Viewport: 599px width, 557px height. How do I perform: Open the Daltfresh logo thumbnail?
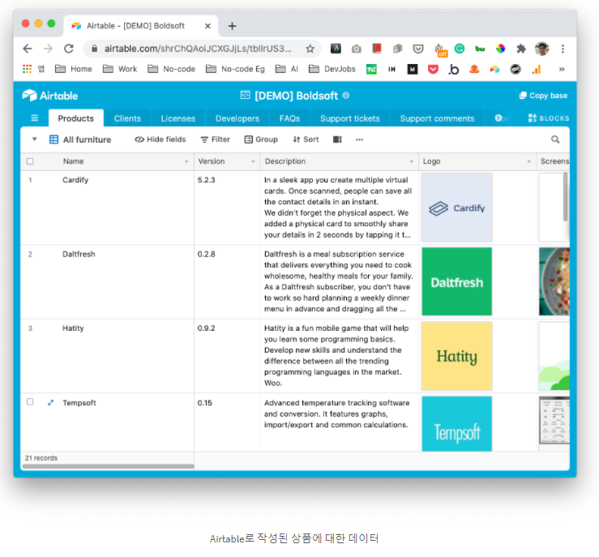coord(457,281)
